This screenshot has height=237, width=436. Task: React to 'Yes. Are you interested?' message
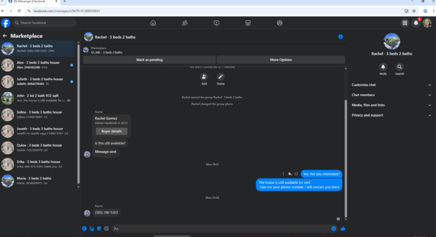point(296,174)
